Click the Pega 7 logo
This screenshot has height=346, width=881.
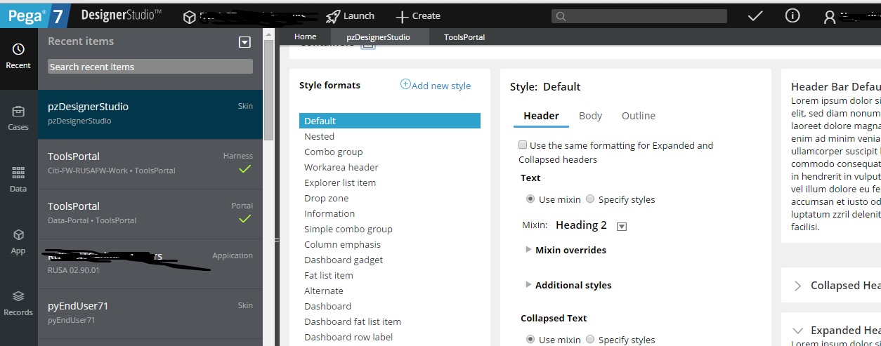coord(35,14)
